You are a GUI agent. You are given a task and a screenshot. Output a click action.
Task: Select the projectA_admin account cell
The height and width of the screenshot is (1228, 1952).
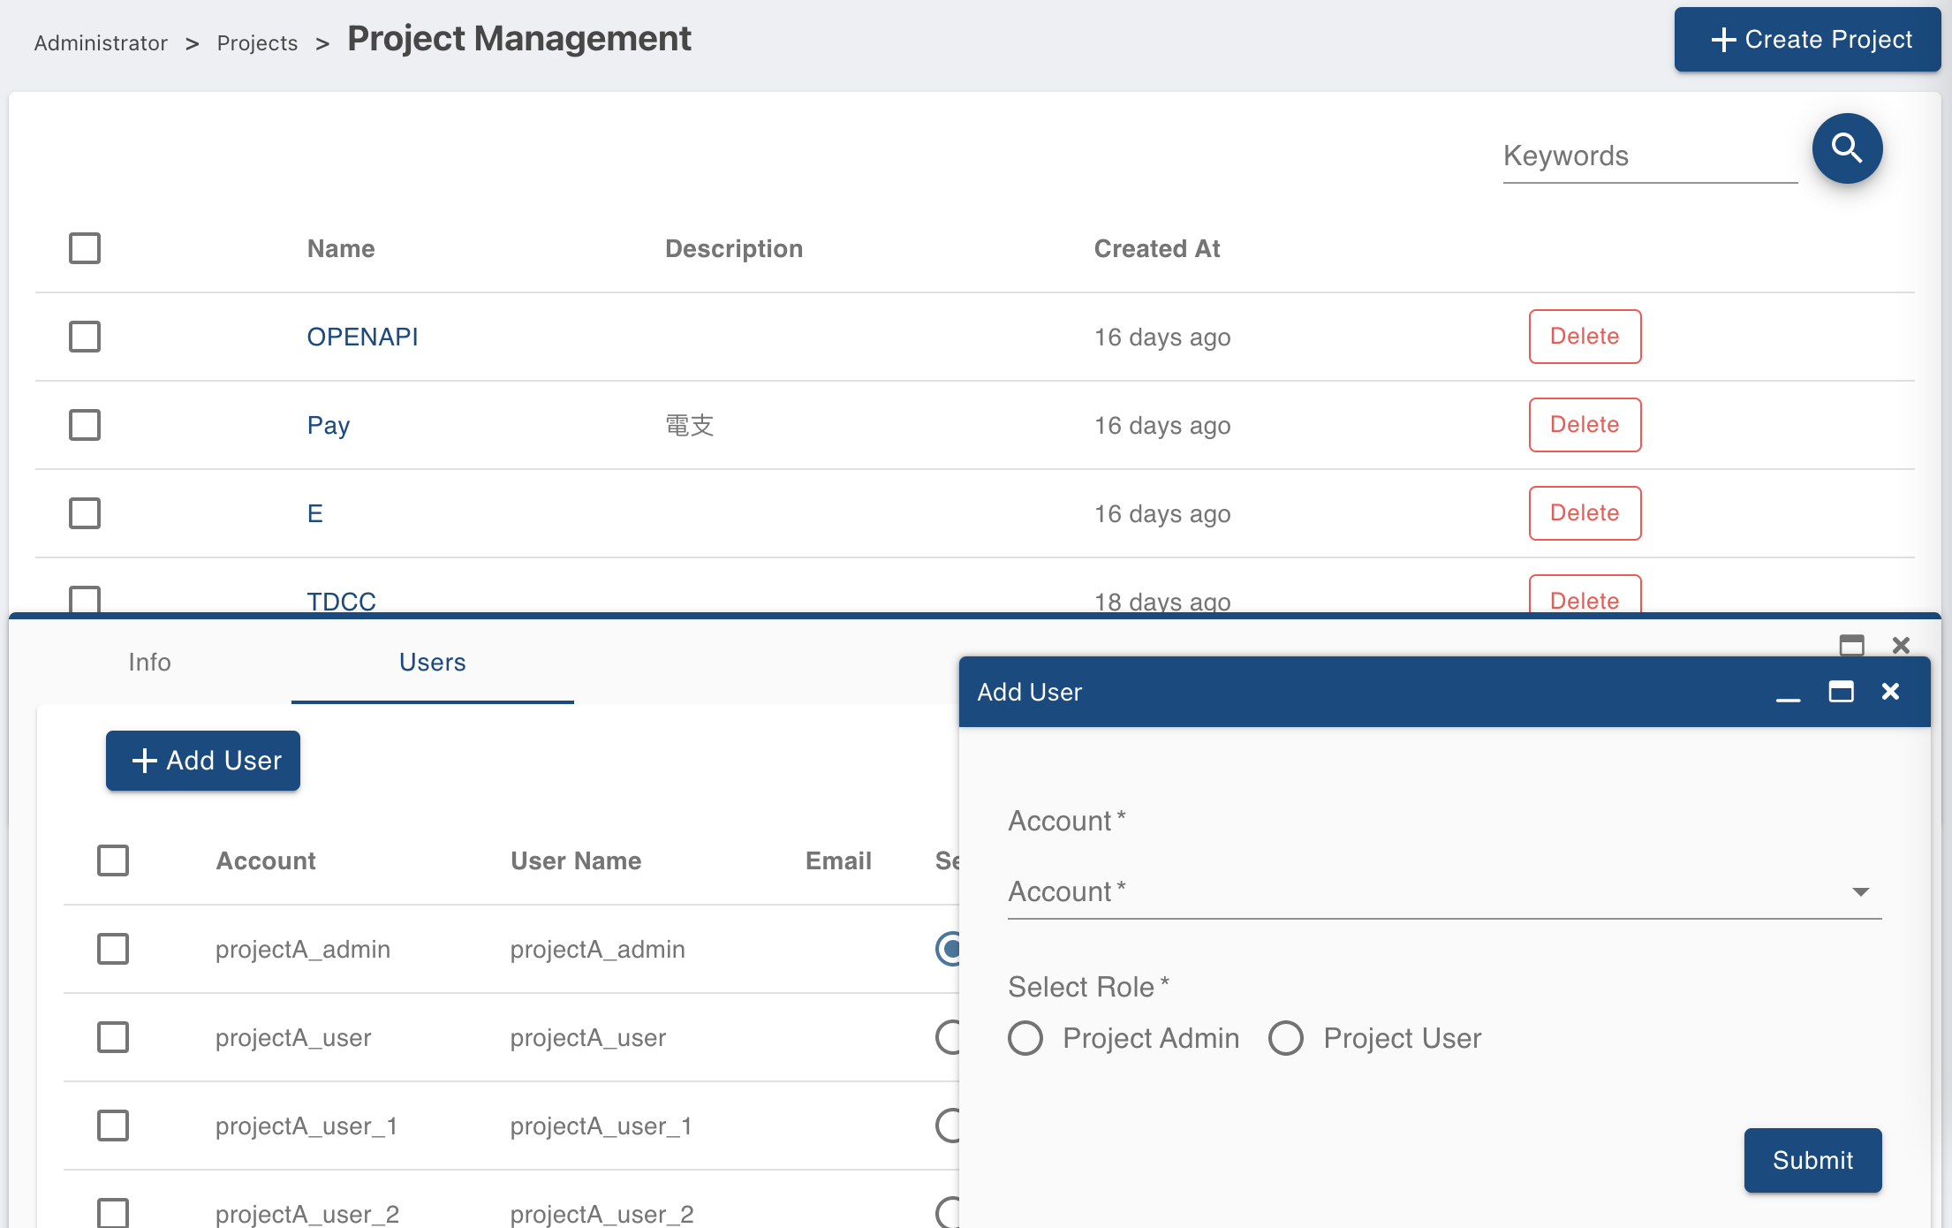coord(303,949)
